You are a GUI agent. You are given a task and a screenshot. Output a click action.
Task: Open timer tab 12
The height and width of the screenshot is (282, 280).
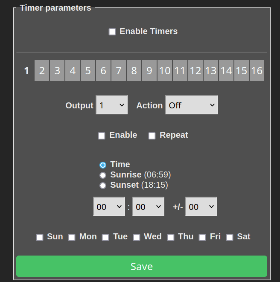point(195,70)
